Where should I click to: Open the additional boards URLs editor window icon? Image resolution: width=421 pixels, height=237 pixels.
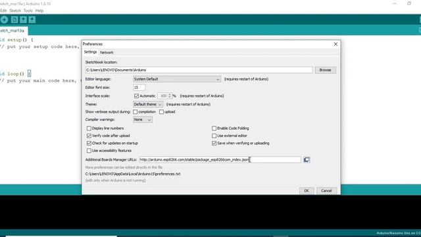point(307,159)
